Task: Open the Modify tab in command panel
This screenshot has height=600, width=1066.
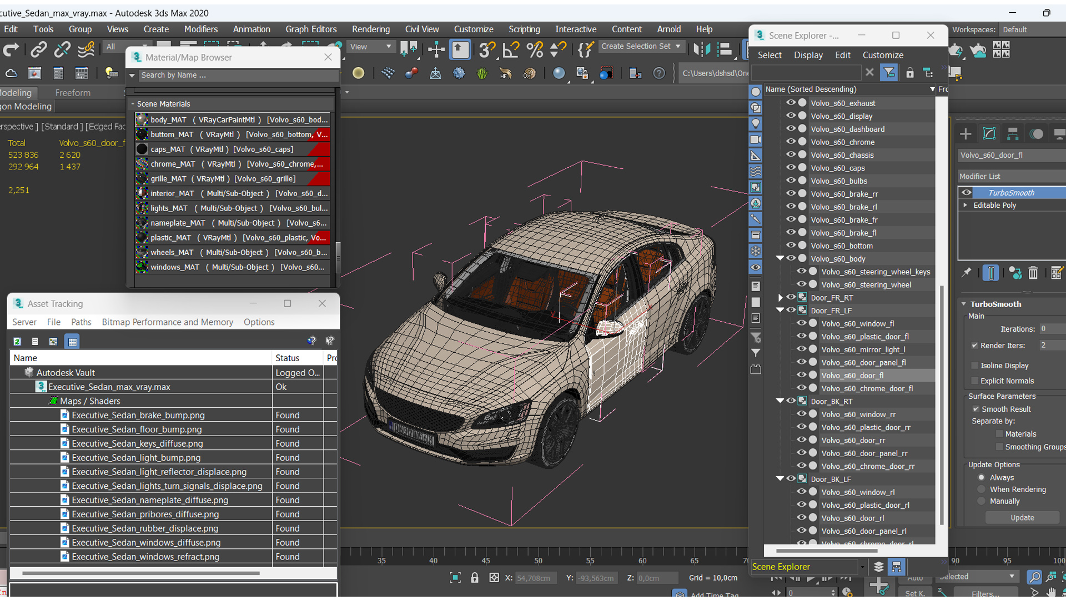Action: 989,134
